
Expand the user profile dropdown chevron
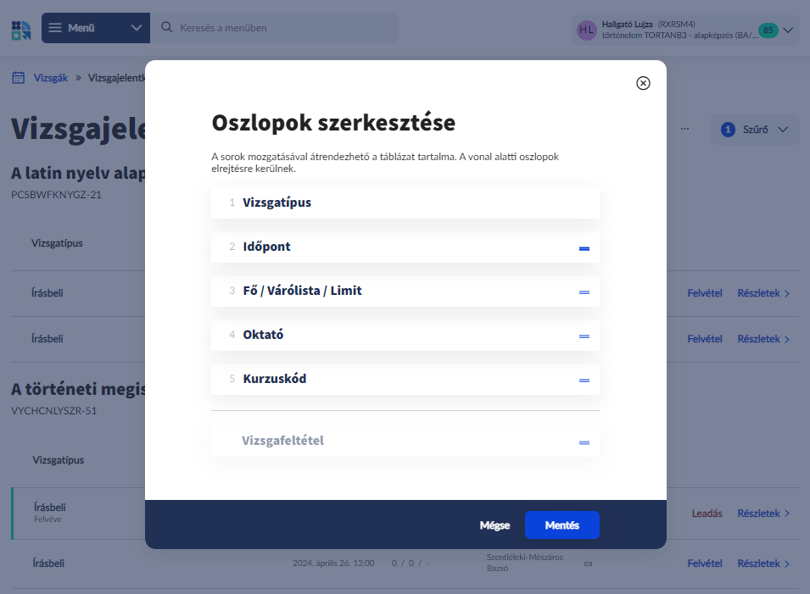[x=787, y=30]
